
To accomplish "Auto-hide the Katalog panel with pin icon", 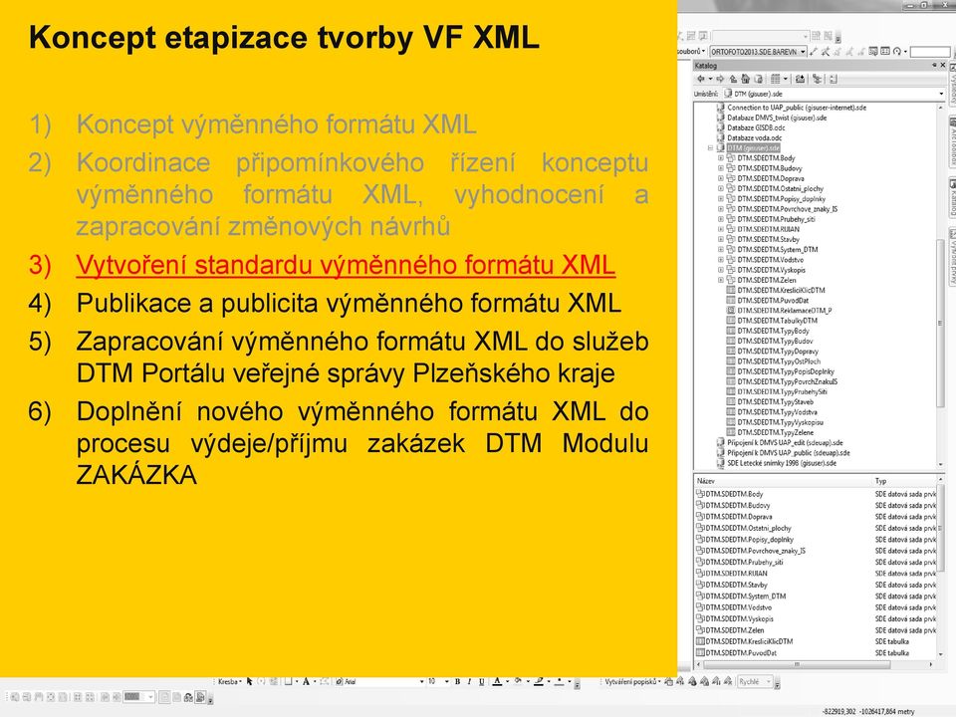I will point(934,66).
